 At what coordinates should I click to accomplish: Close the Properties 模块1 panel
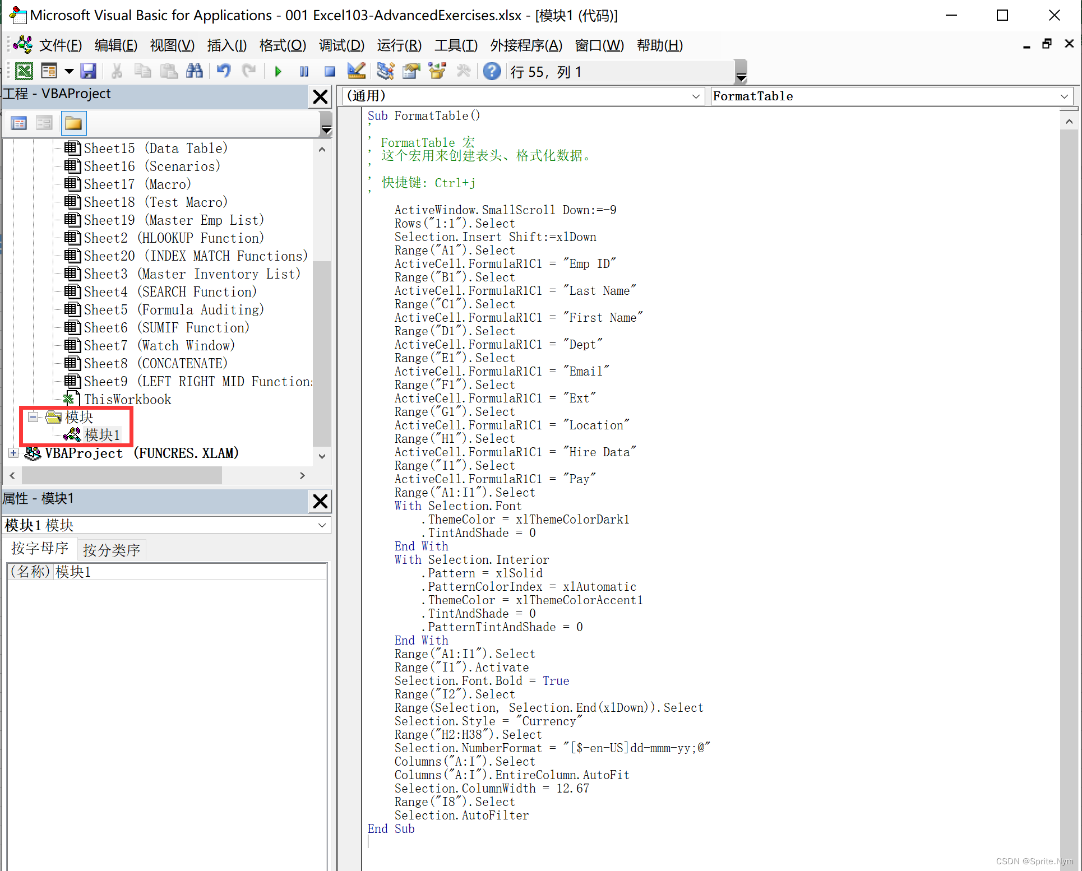[320, 501]
